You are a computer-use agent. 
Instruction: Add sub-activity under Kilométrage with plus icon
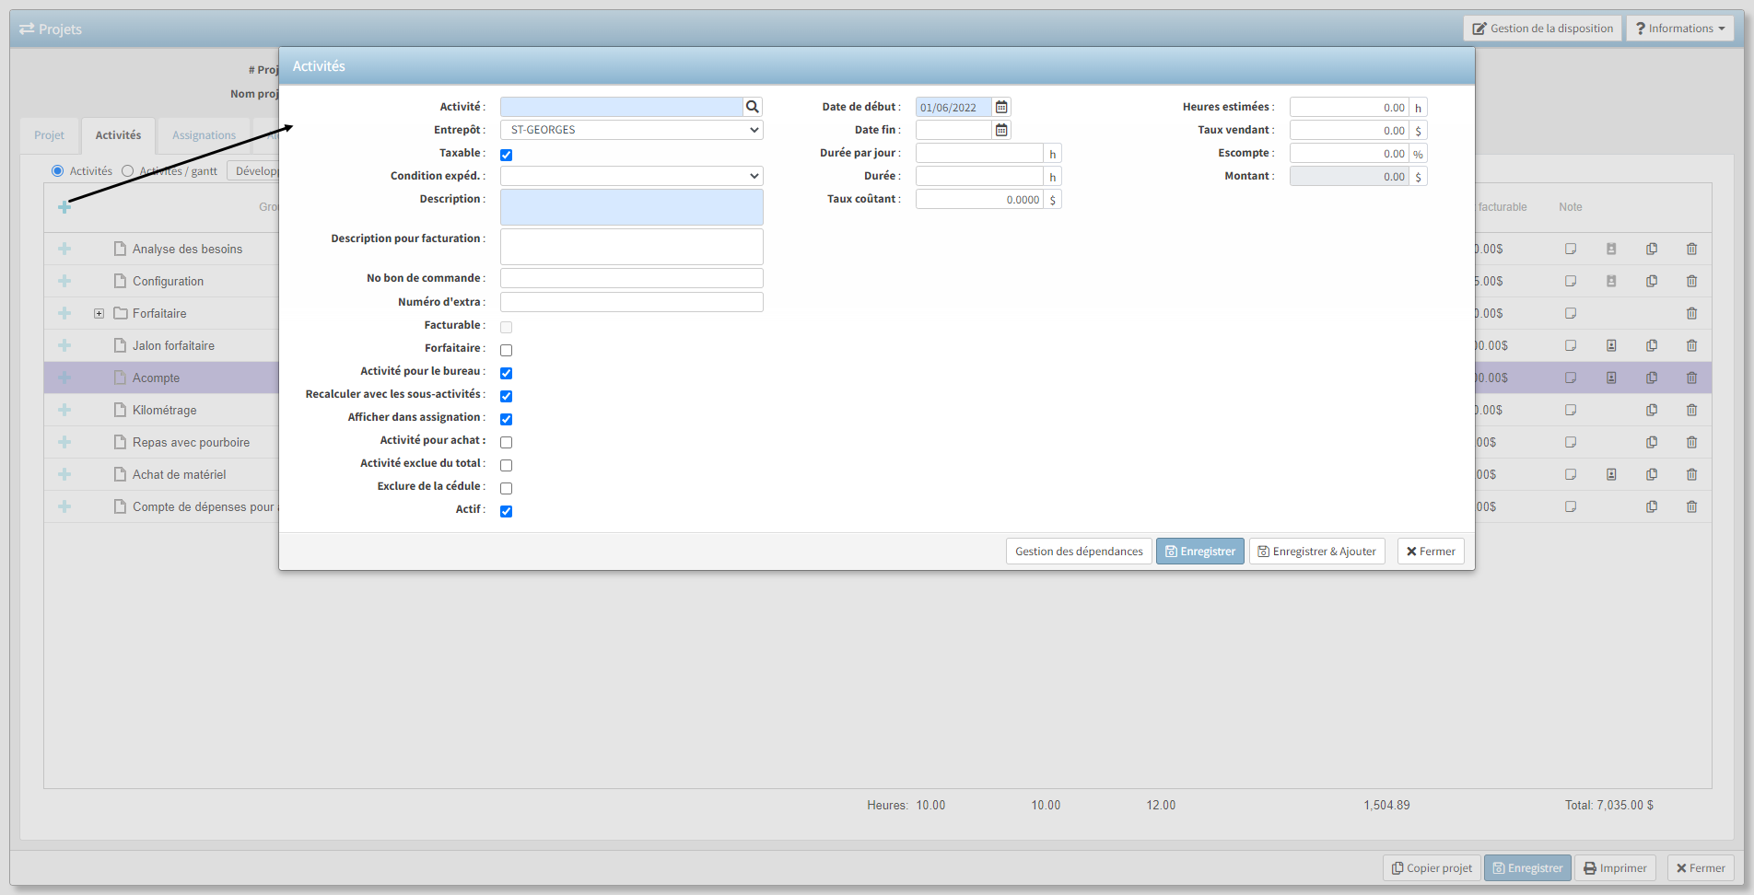pos(64,410)
